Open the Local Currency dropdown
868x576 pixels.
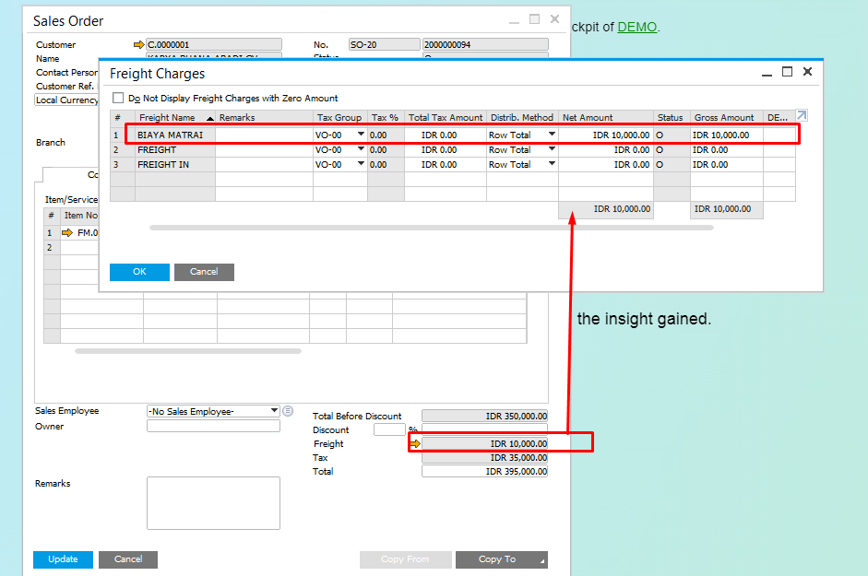66,100
